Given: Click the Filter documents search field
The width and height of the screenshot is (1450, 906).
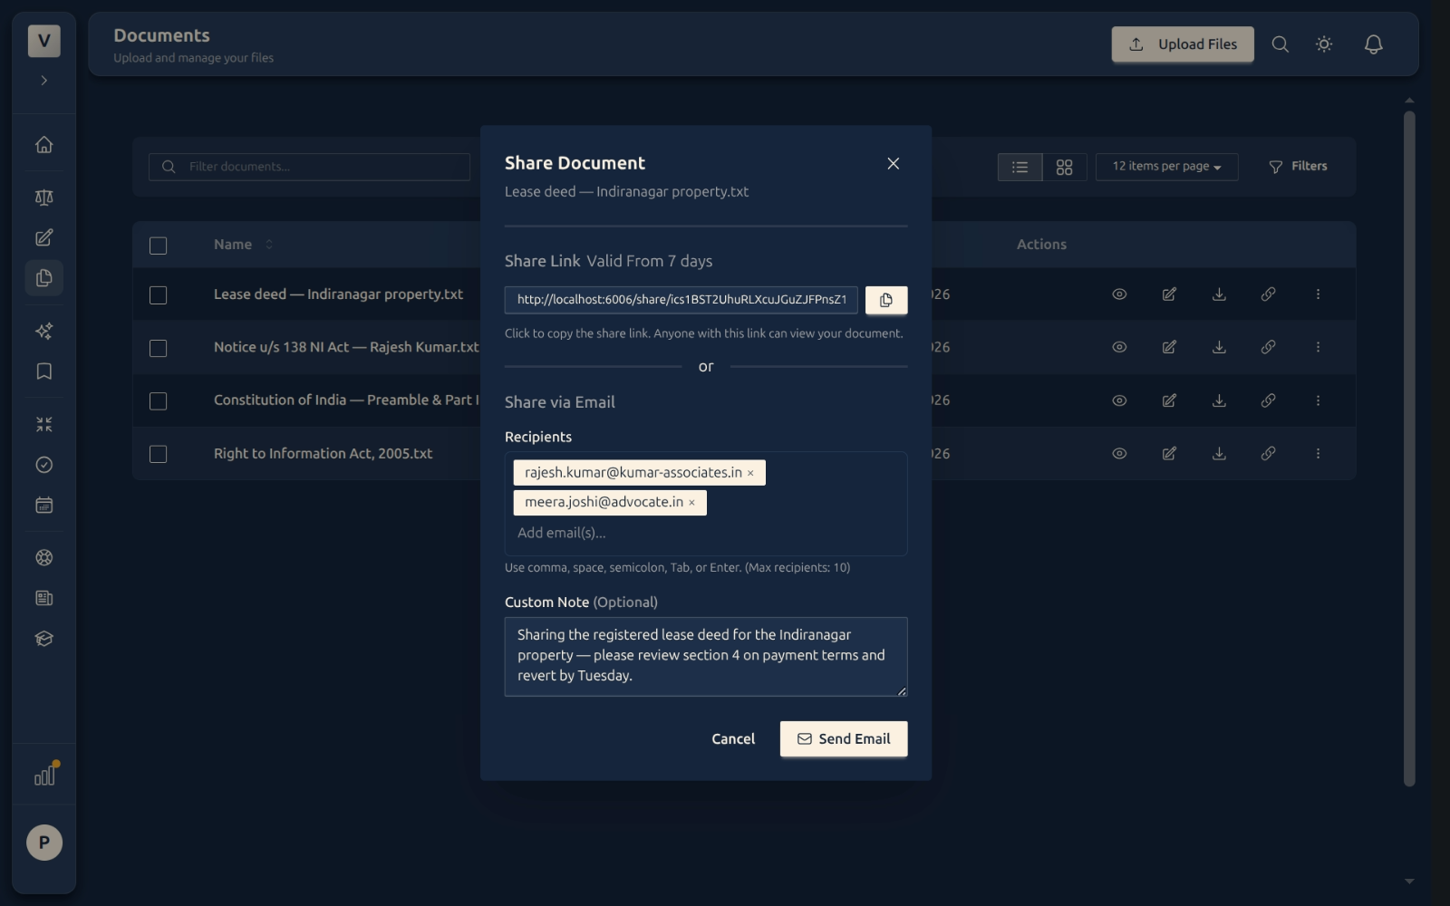Looking at the screenshot, I should 309,167.
